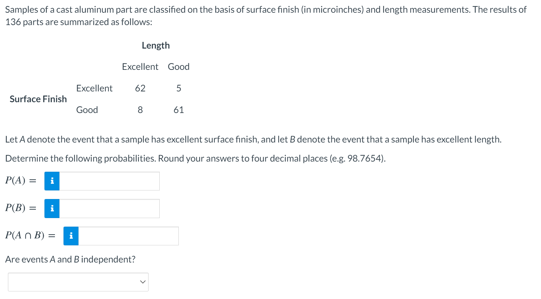
Task: Click the 'Are events A and B independent?' text
Action: [70, 259]
